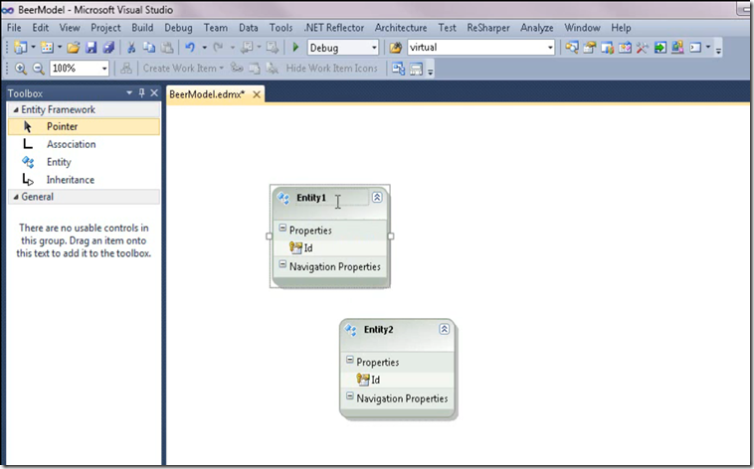Click the Zoom In magnifier icon
This screenshot has height=469, width=754.
point(21,69)
